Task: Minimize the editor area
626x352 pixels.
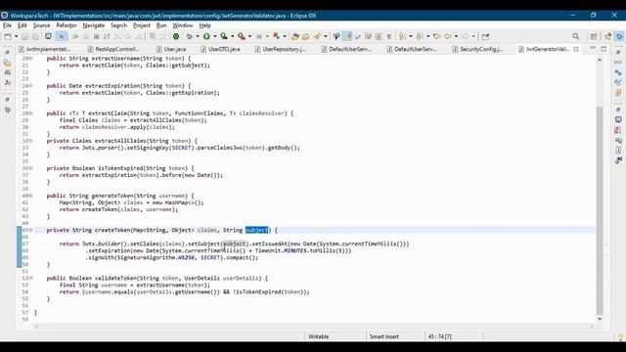Action: (x=593, y=48)
